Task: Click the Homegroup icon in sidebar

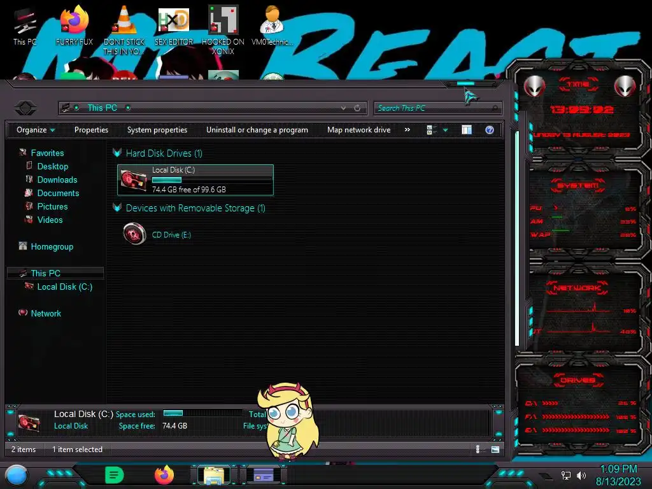Action: coord(23,246)
